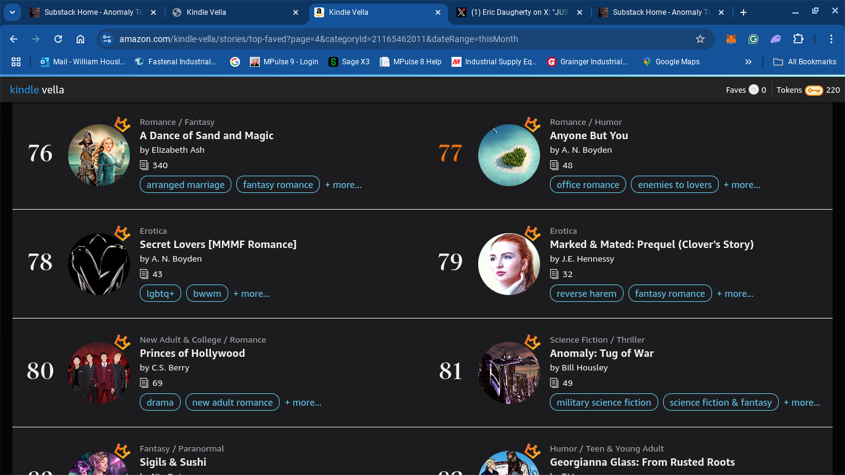Show more bookmarks chevron
This screenshot has height=475, width=845.
point(748,62)
